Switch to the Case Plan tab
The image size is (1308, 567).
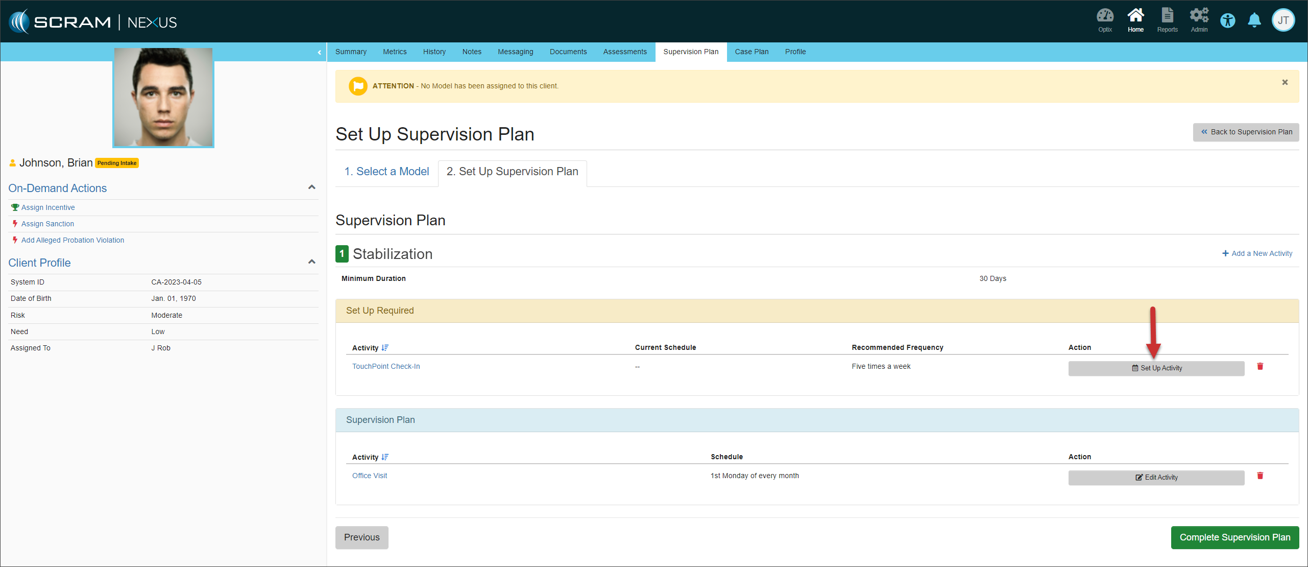click(x=751, y=52)
